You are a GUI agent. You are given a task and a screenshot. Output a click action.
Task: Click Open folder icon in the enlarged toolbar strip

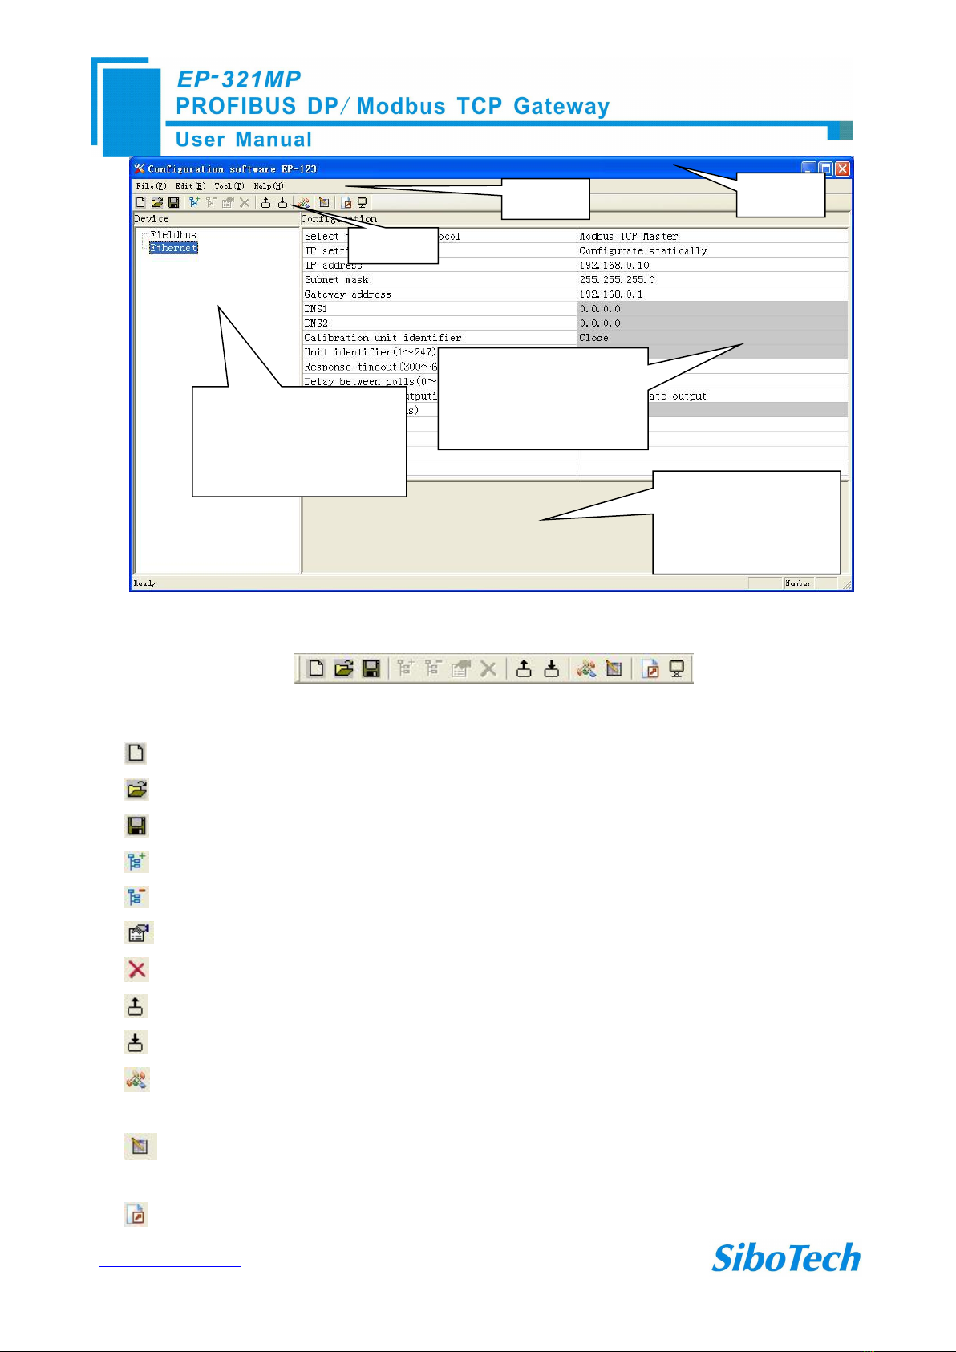point(343,668)
